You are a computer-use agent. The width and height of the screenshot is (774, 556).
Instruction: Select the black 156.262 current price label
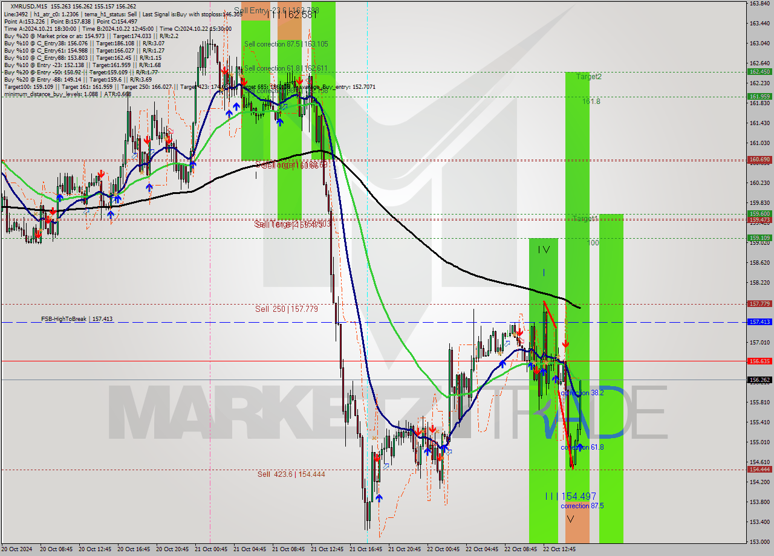(x=759, y=380)
